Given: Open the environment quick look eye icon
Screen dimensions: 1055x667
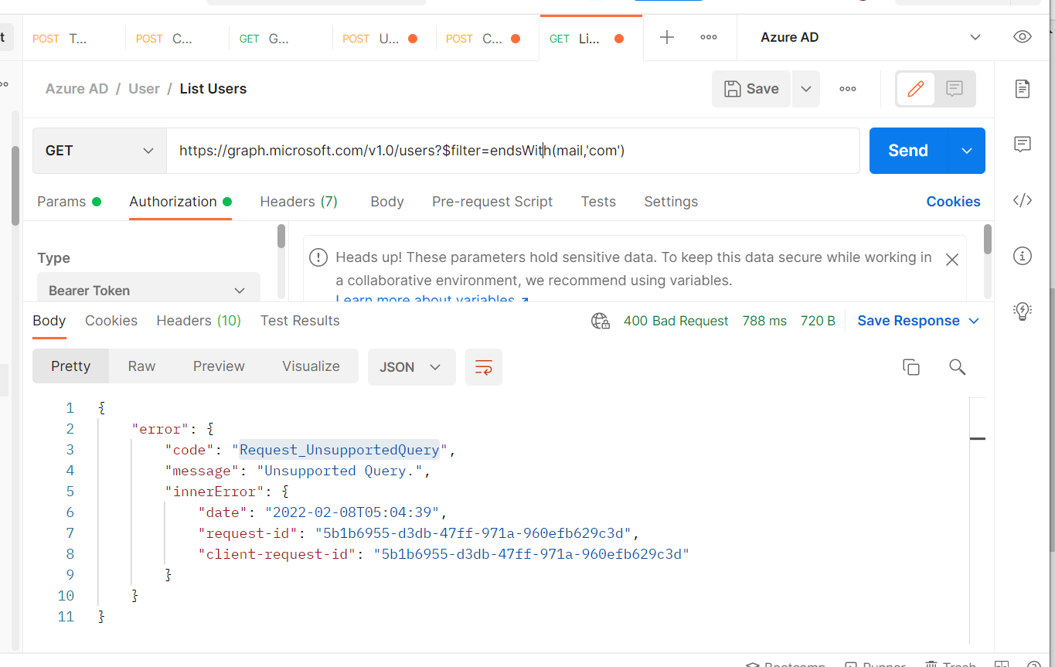Looking at the screenshot, I should (x=1022, y=36).
